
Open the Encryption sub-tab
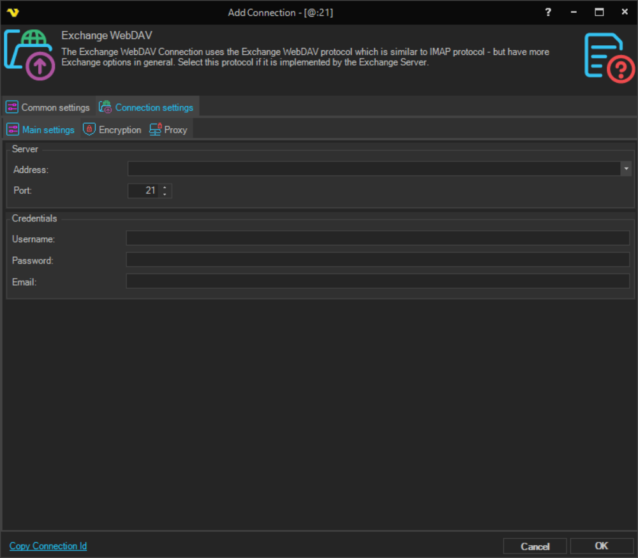pos(119,129)
